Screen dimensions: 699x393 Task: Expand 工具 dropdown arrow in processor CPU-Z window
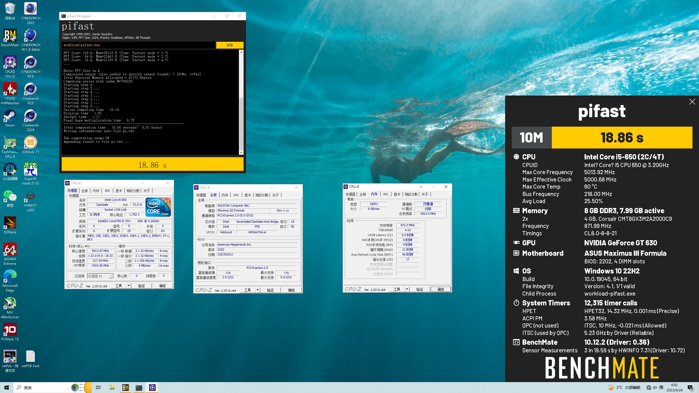pos(129,286)
